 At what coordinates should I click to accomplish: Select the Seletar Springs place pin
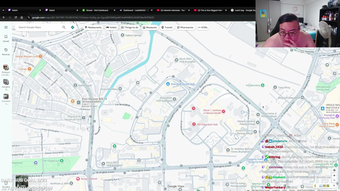click(x=122, y=35)
